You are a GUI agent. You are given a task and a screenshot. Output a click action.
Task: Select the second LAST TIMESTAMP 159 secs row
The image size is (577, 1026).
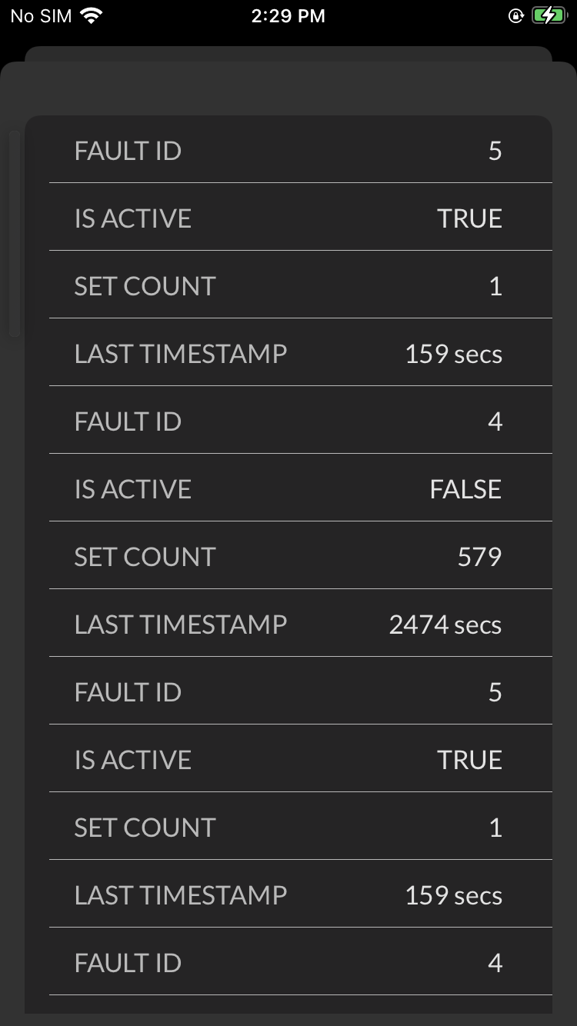coord(288,895)
